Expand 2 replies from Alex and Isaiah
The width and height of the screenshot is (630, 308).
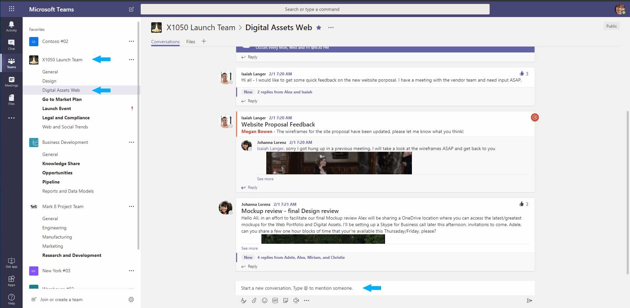click(285, 92)
